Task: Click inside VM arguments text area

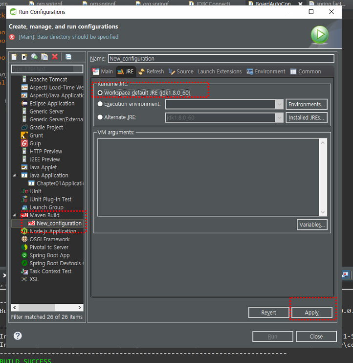Action: point(208,177)
